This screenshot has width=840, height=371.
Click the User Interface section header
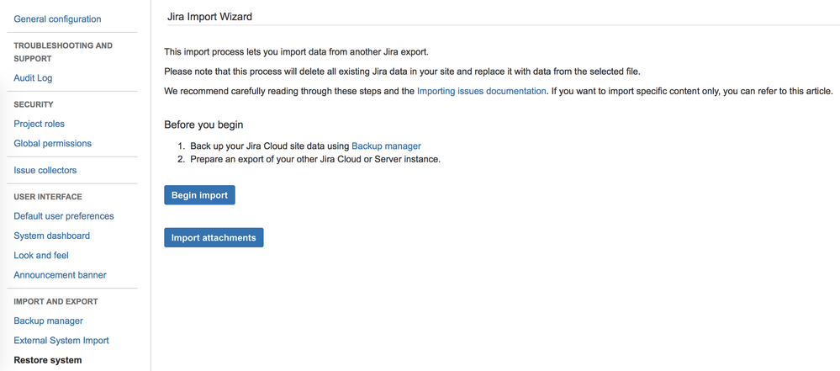pos(48,197)
